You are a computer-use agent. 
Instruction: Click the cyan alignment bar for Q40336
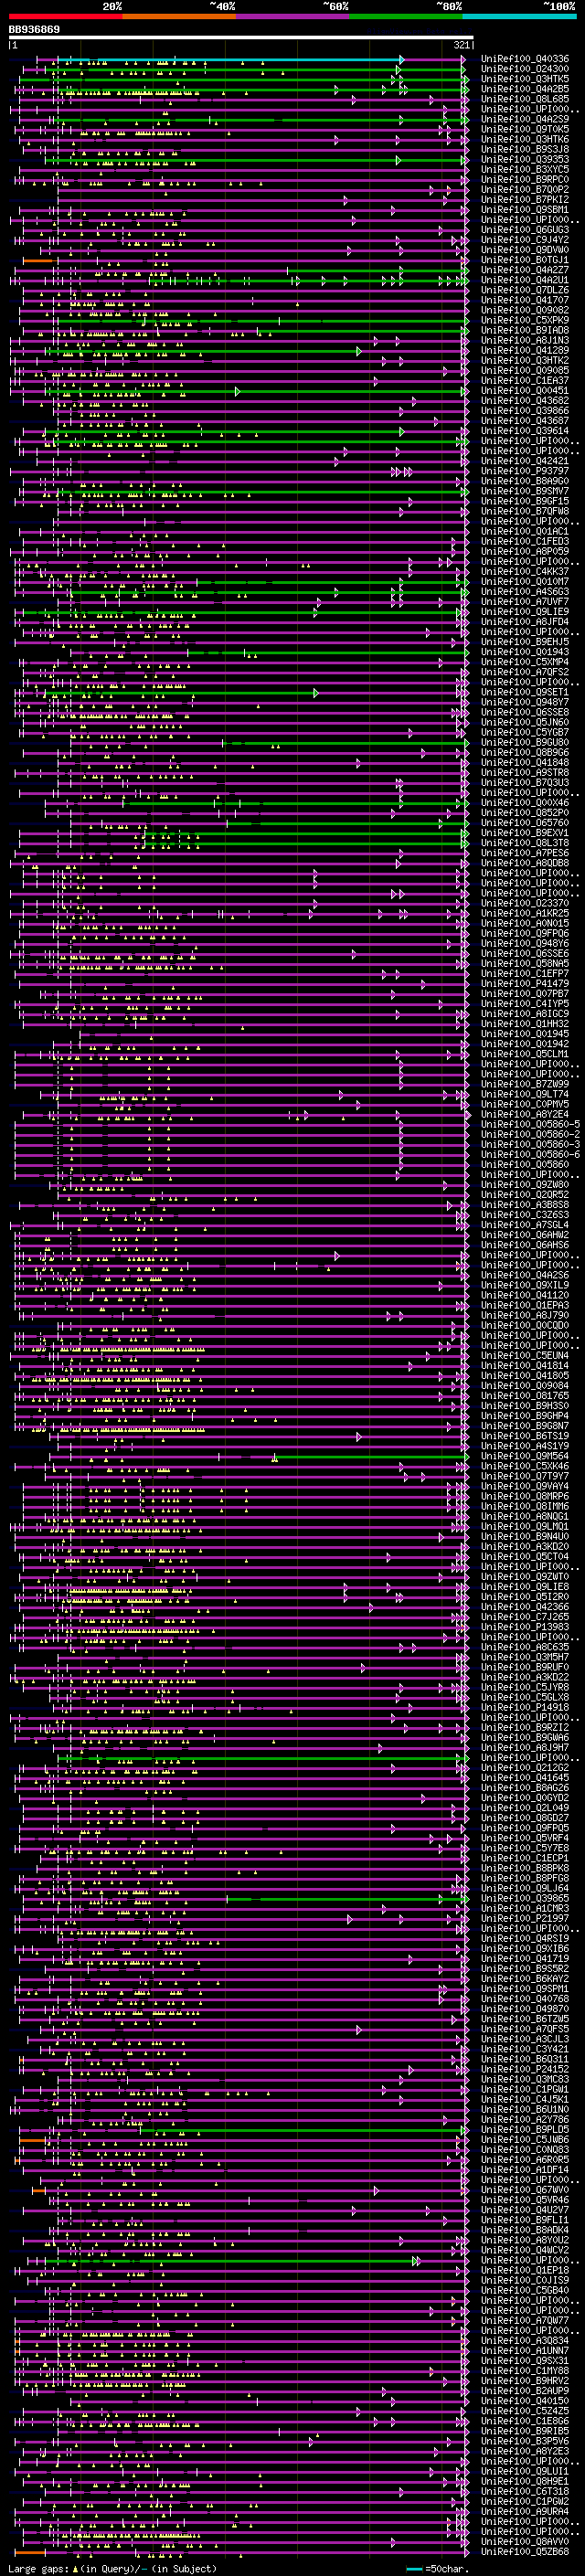(230, 60)
